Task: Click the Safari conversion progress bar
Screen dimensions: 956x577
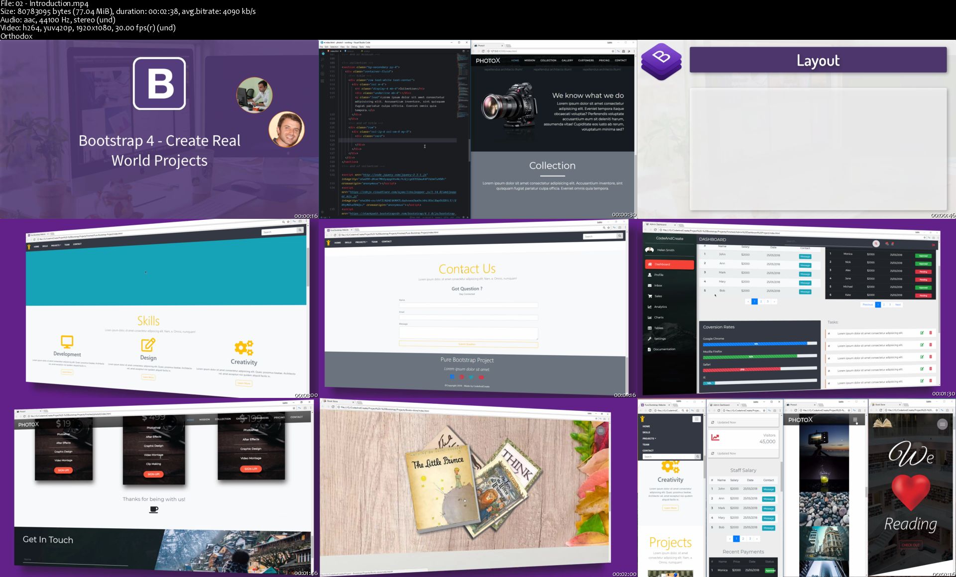Action: click(x=759, y=369)
